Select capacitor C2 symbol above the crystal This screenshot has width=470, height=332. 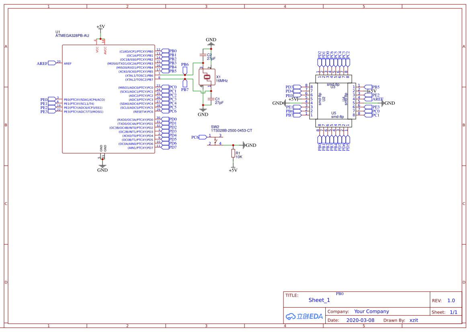click(203, 55)
